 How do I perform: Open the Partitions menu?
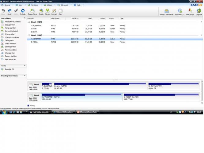[35, 5]
